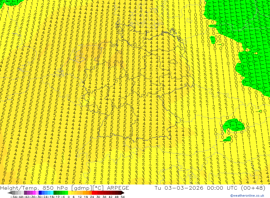Select the bright yellow swatch at 0 in legend
This screenshot has width=270, height=198.
[70, 193]
